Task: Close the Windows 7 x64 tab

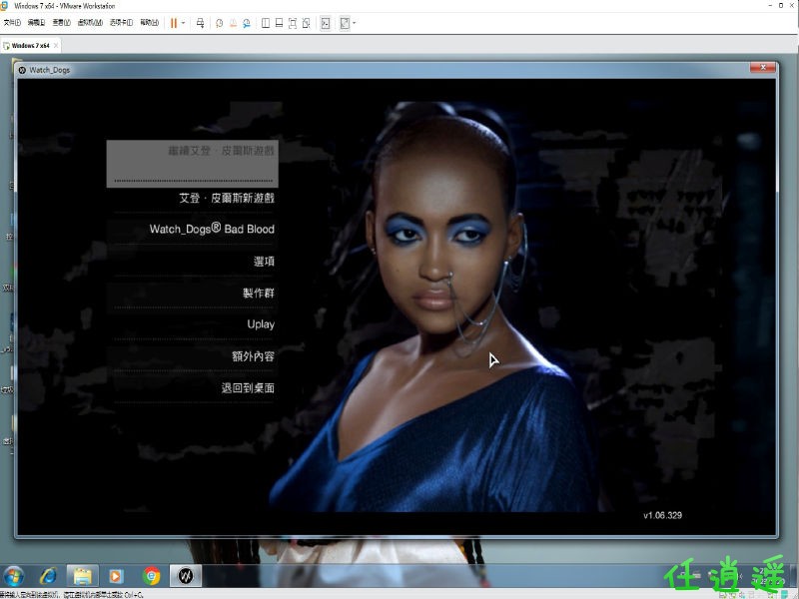Action: coord(56,45)
